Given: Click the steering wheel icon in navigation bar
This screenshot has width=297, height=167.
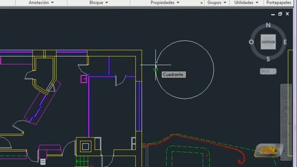Looking at the screenshot, I should 286,95.
